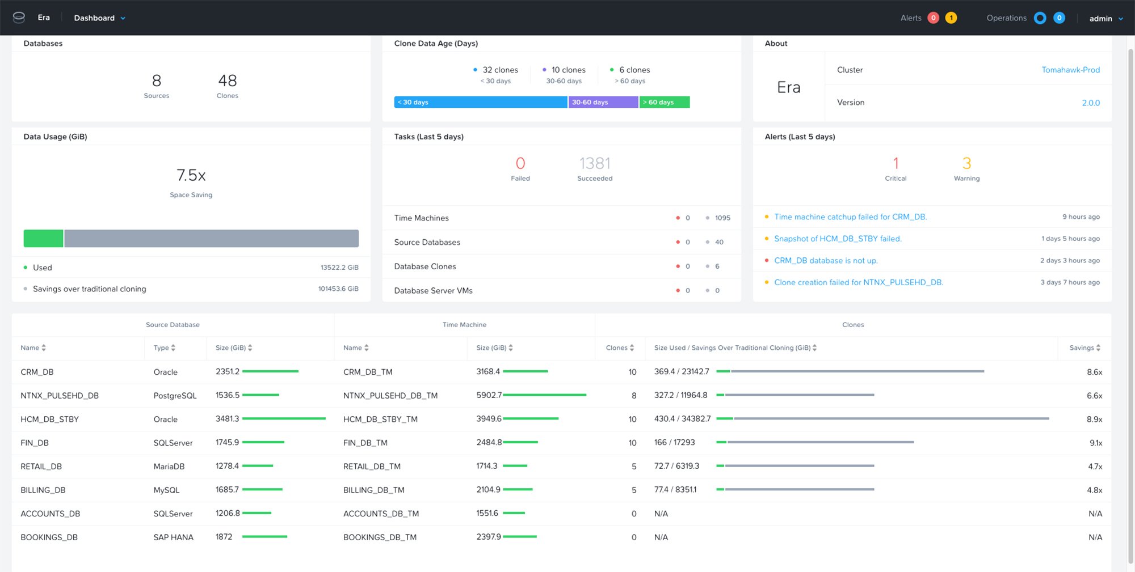
Task: Select the NTNX_PULSEHD_DB table row
Action: 227,395
